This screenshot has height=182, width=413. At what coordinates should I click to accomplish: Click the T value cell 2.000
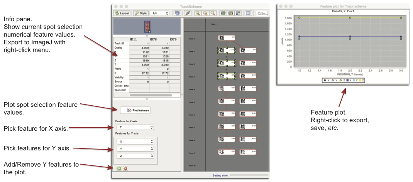click(159, 64)
